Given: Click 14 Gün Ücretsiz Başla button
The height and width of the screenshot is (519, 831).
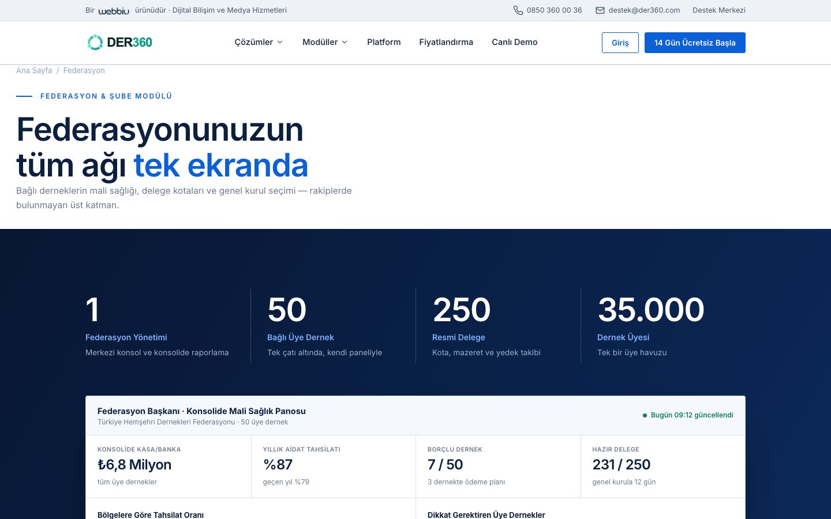Looking at the screenshot, I should [695, 43].
